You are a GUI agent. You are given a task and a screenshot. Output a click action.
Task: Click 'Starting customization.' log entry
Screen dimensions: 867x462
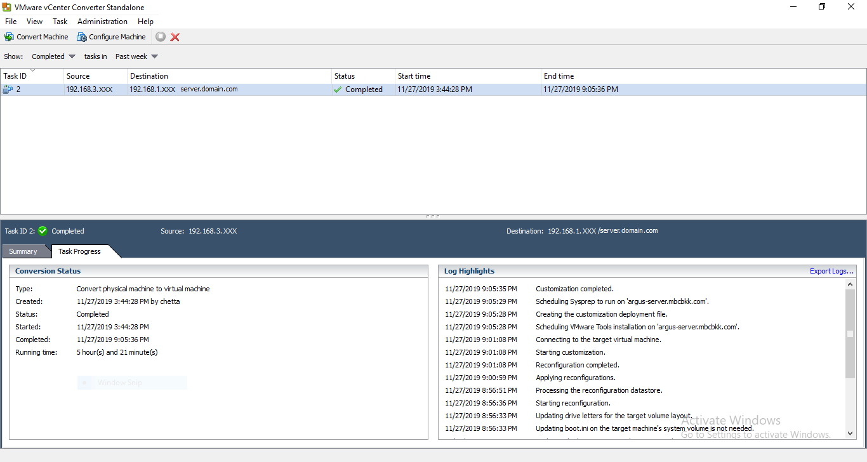[x=571, y=352]
